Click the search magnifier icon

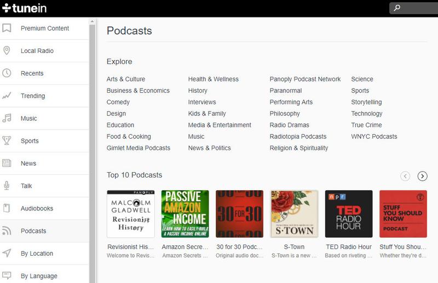click(x=397, y=8)
